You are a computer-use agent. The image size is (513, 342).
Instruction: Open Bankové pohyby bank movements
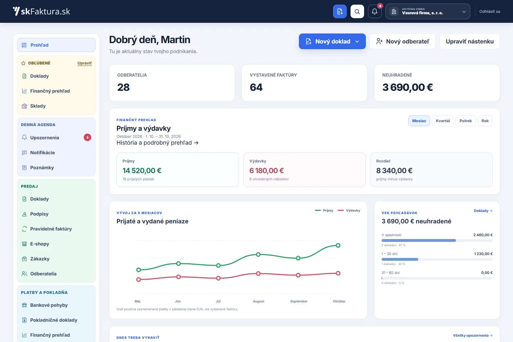tap(56, 305)
